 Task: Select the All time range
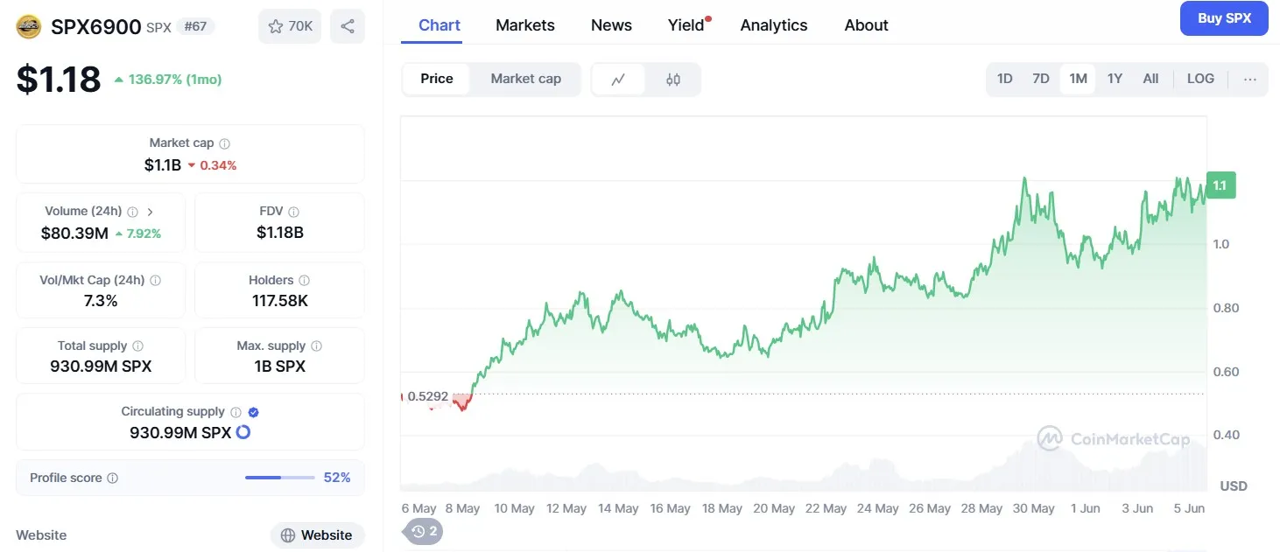(1150, 79)
